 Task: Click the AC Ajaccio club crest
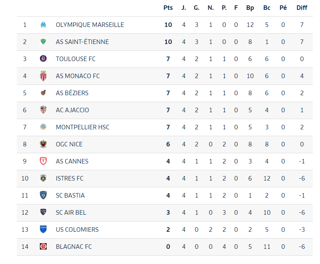(x=43, y=110)
